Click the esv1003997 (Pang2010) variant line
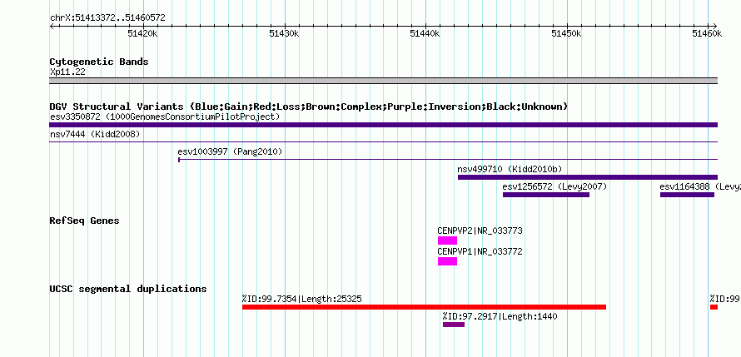Screen dimensions: 741x357 [x=448, y=160]
